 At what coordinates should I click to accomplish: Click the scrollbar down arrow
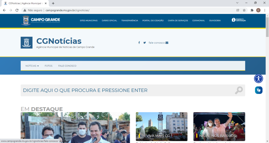click(267, 141)
